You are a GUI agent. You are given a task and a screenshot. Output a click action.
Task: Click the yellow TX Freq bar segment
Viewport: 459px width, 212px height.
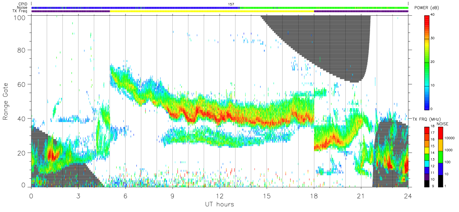coord(212,11)
